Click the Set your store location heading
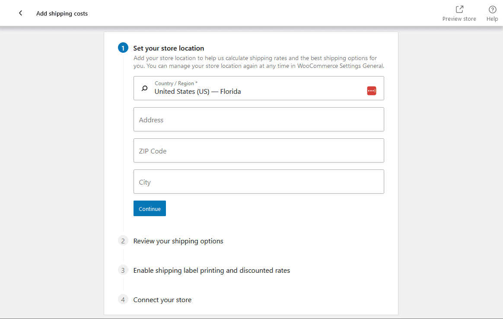503x319 pixels. [169, 48]
